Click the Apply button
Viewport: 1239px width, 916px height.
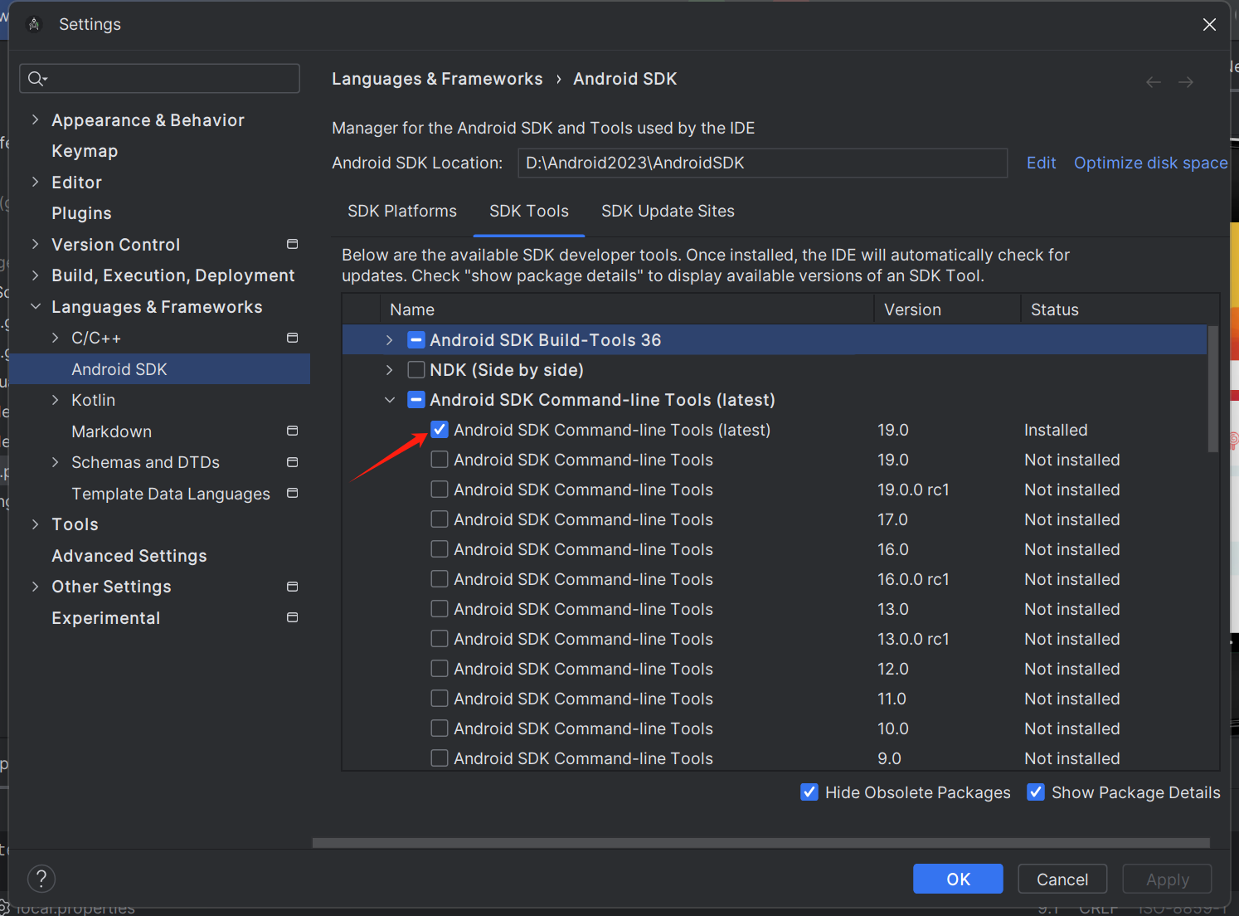click(1167, 879)
